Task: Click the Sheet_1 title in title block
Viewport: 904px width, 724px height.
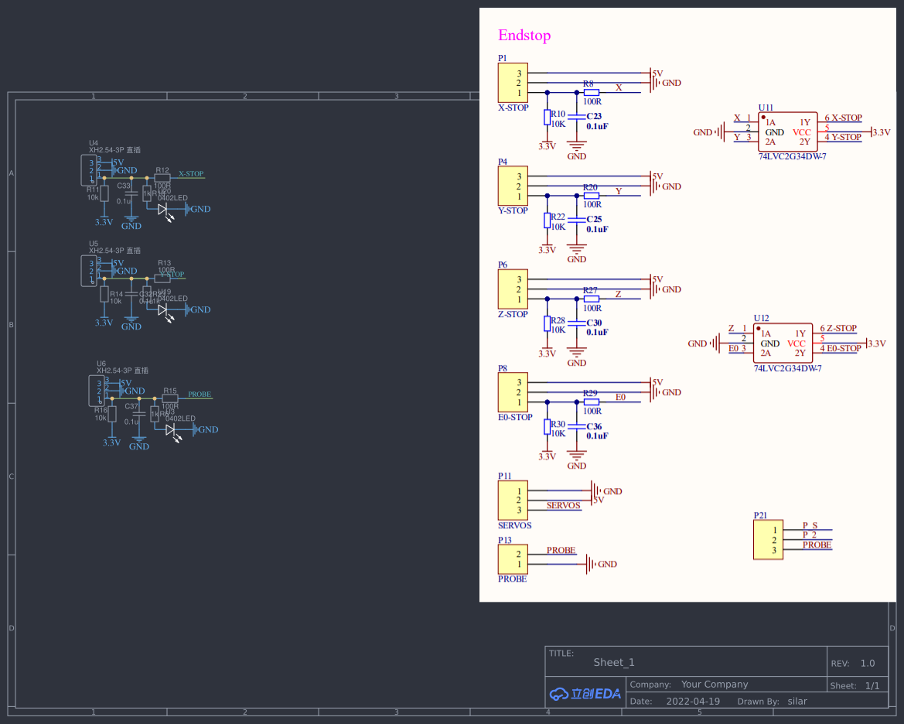Action: click(x=614, y=662)
